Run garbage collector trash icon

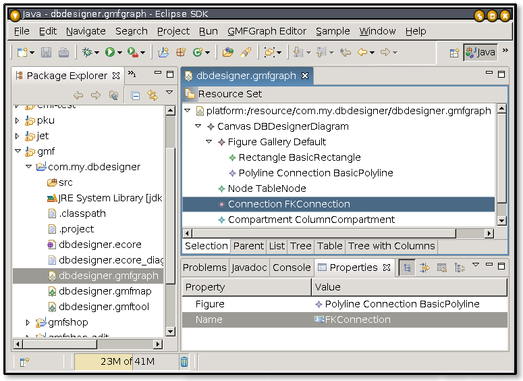184,361
